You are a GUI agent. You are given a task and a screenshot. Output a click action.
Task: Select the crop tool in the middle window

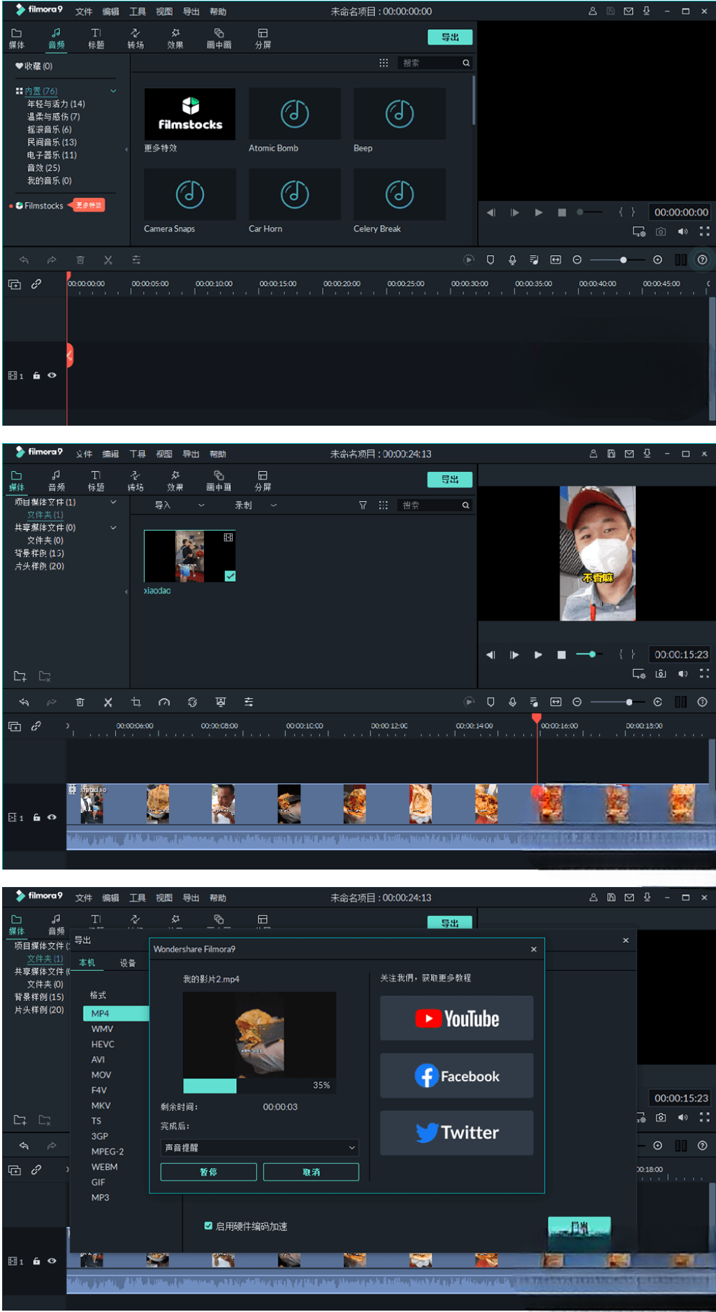point(136,702)
